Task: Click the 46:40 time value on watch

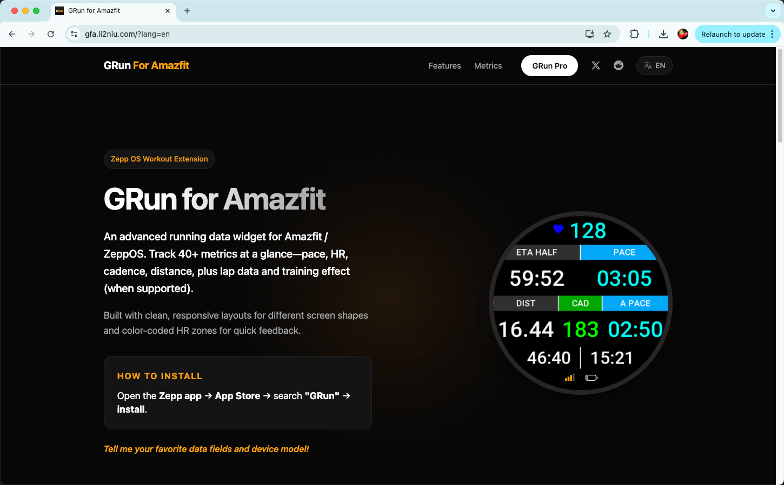Action: 549,358
